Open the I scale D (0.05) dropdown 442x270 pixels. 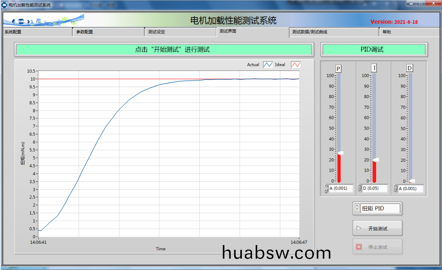[x=375, y=188]
